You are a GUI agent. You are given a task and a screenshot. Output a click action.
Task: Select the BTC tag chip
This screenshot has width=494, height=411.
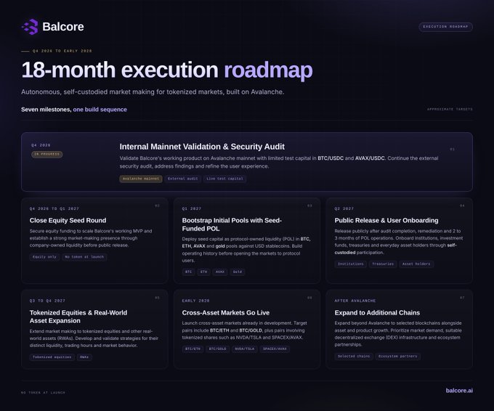coord(188,272)
